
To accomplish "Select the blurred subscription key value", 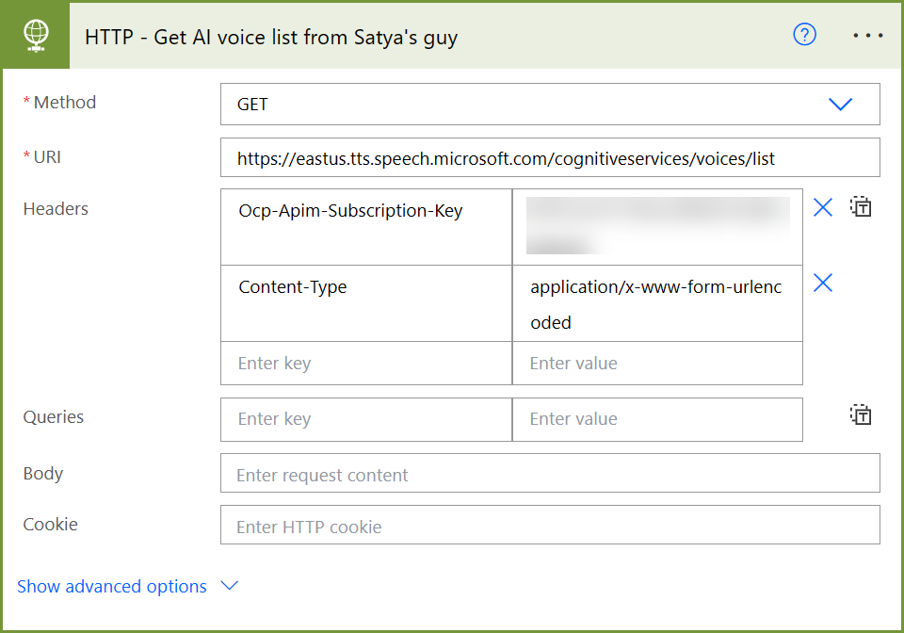I will [657, 226].
